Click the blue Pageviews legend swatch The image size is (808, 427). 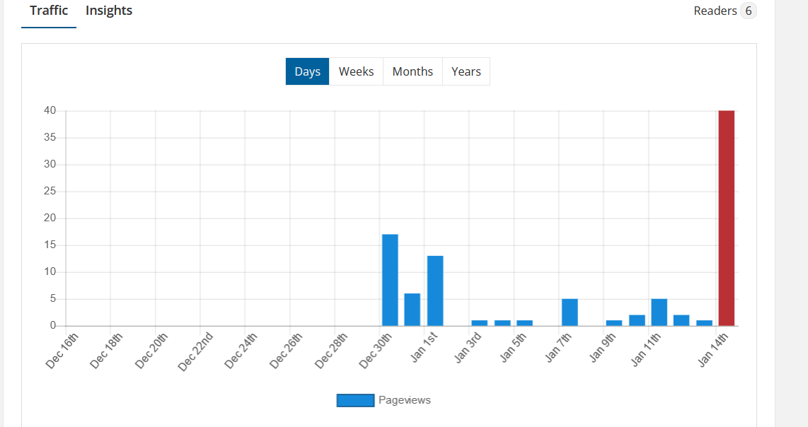tap(355, 400)
